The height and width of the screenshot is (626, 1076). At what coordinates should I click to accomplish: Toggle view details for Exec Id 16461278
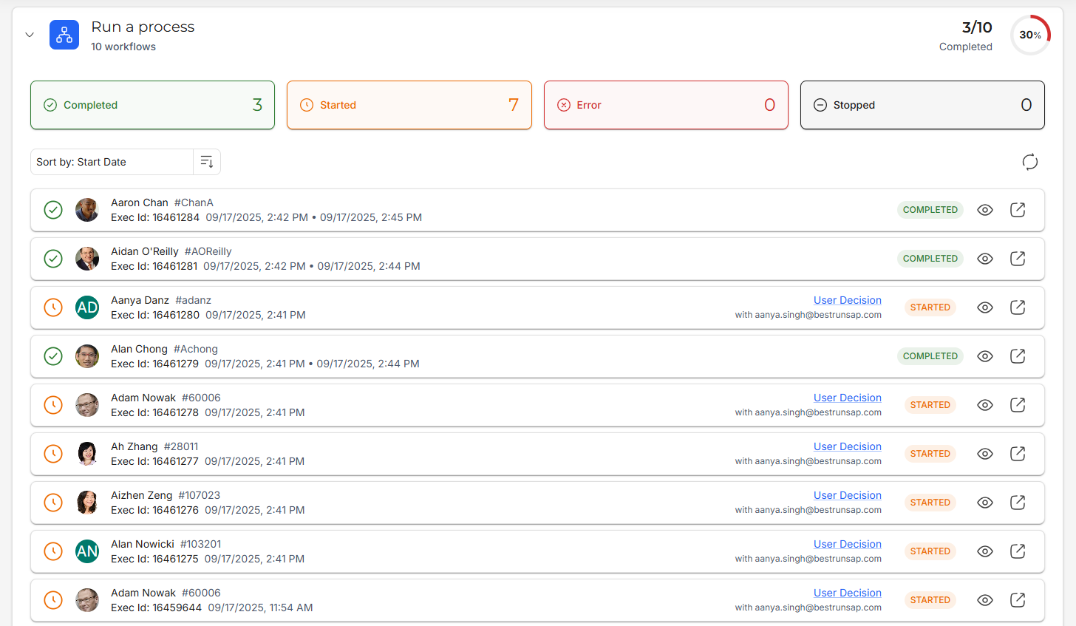point(984,405)
